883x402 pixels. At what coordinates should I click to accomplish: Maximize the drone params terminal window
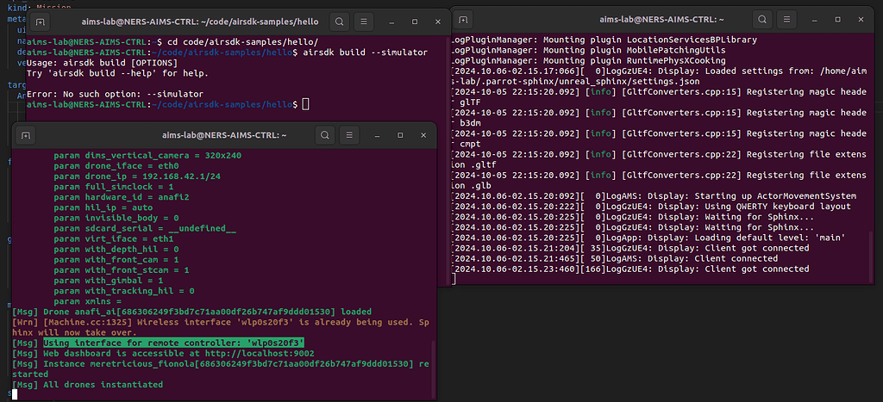pos(401,135)
